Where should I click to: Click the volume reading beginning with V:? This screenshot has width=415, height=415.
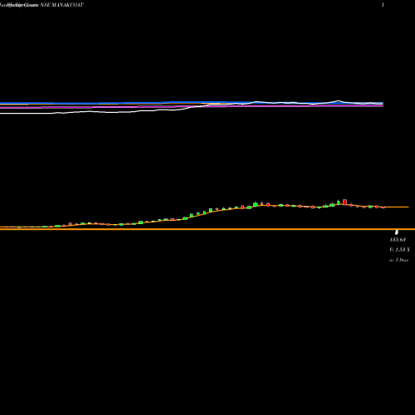coord(399,250)
